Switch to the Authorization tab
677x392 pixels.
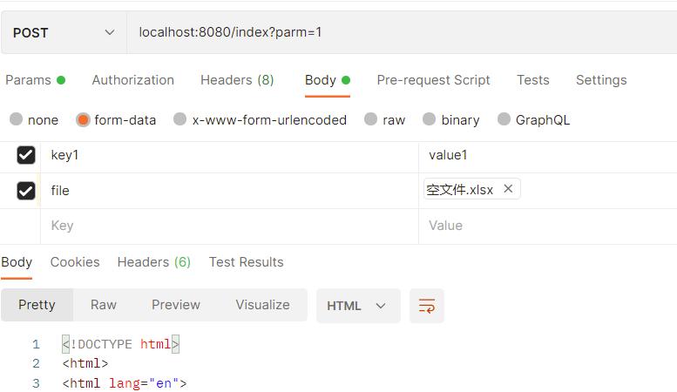pyautogui.click(x=132, y=80)
